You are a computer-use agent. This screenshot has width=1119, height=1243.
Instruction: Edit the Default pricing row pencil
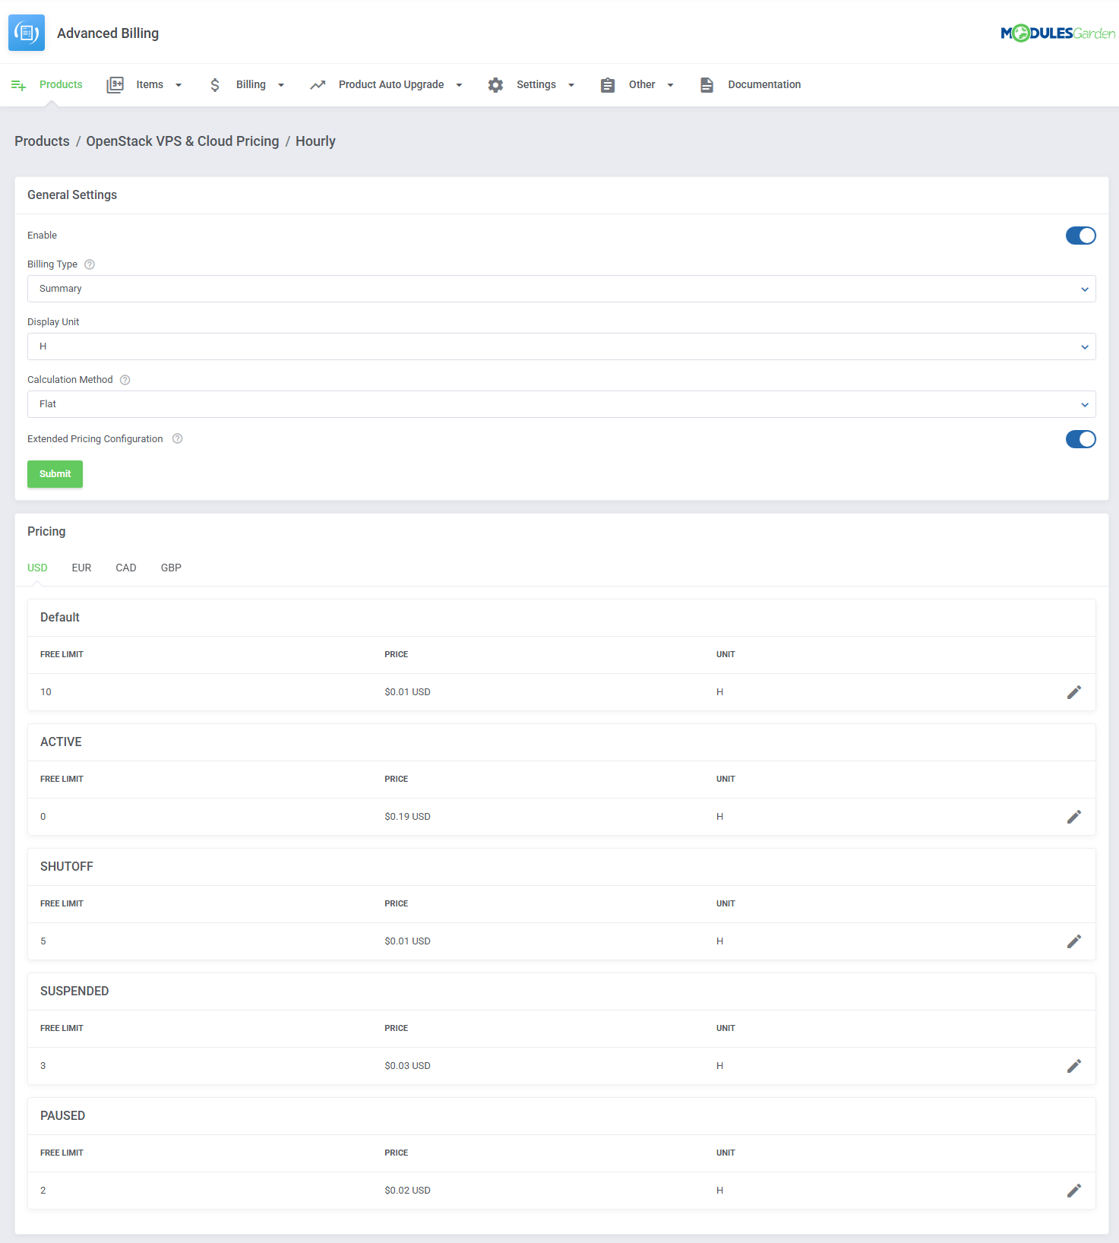point(1074,692)
